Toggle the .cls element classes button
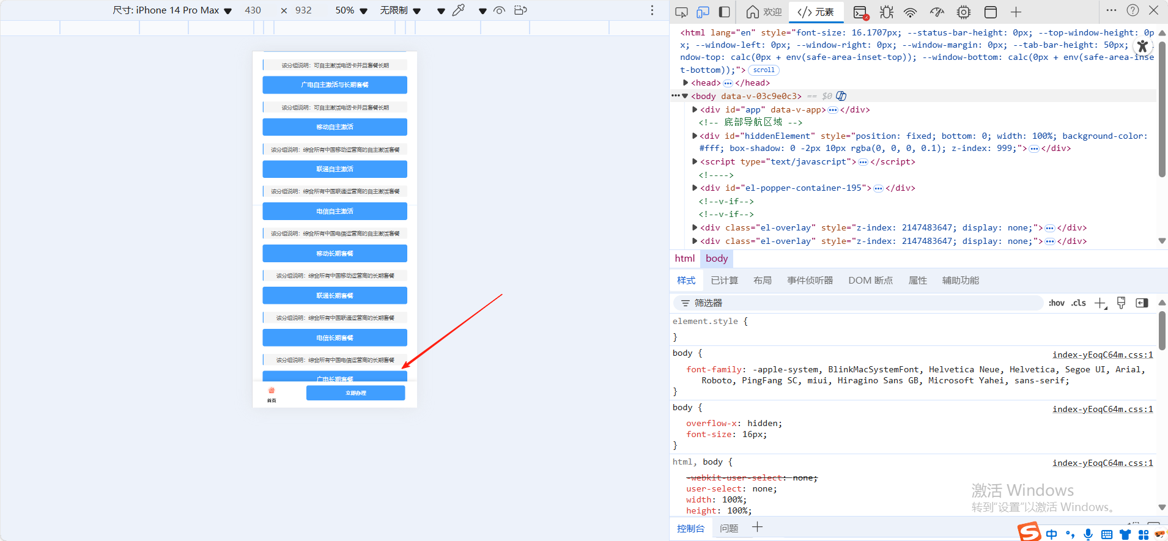The width and height of the screenshot is (1168, 541). click(1079, 303)
